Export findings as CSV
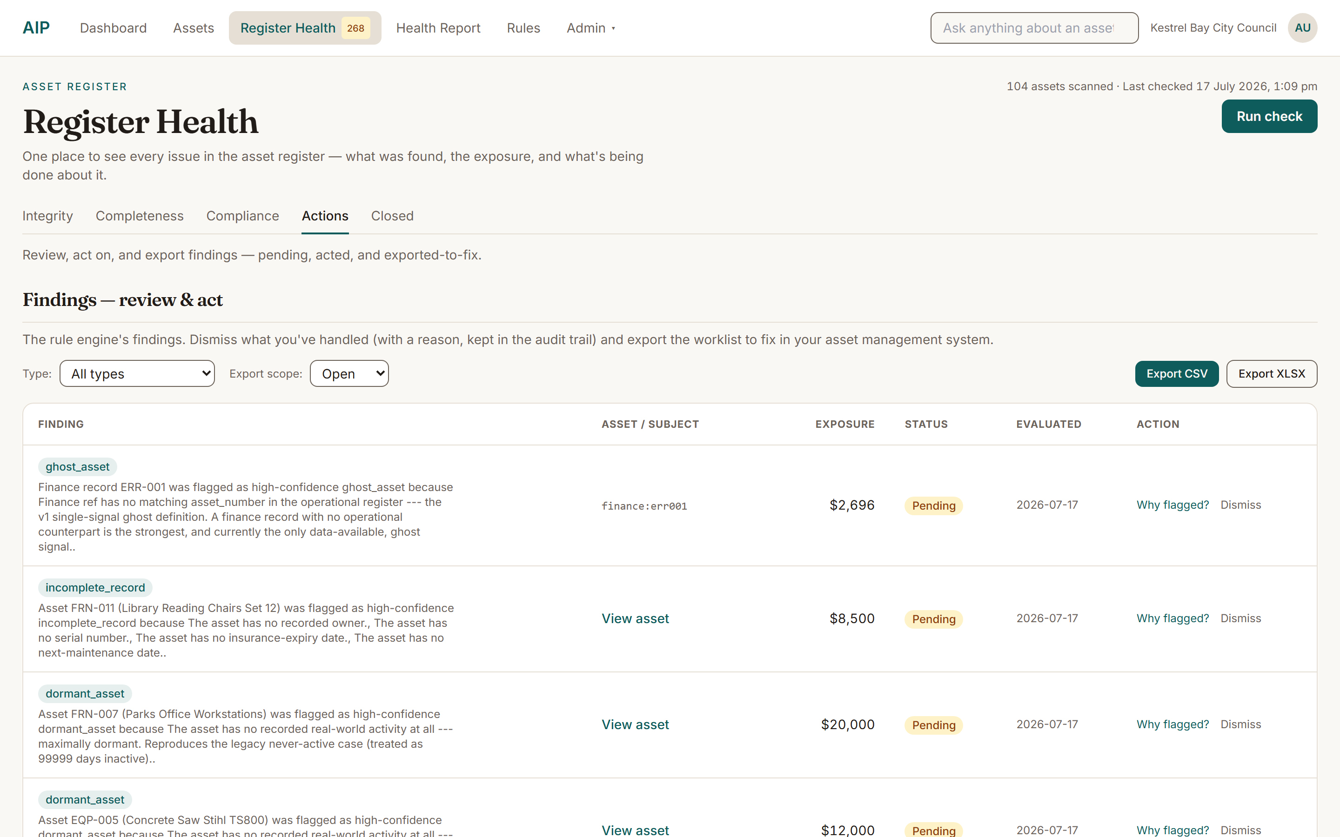1340x837 pixels. pos(1177,374)
